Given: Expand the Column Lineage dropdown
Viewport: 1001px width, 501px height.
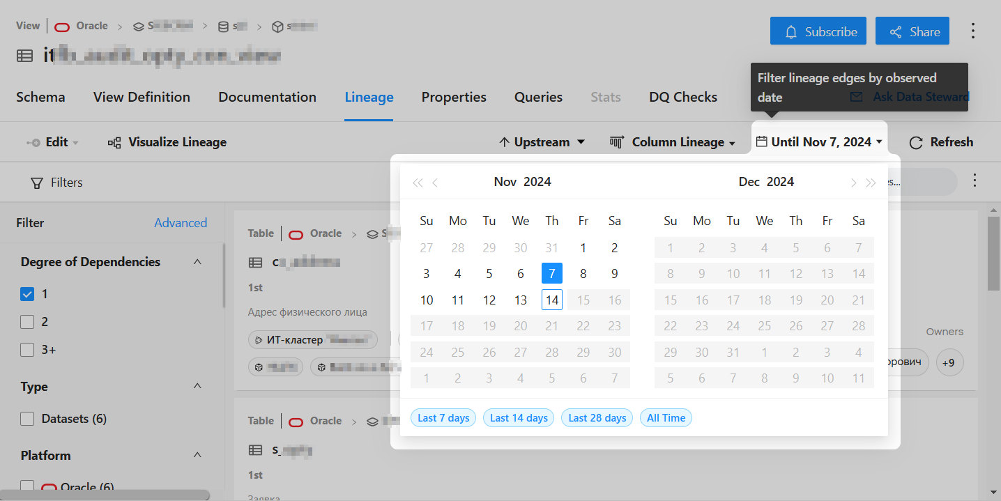Looking at the screenshot, I should [x=673, y=142].
